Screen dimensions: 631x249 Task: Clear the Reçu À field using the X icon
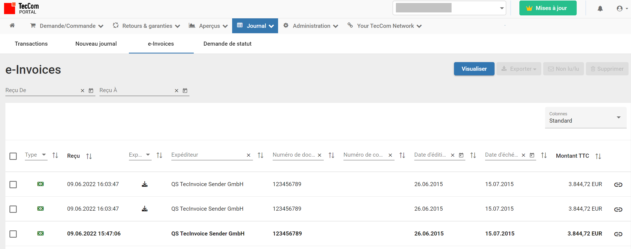pyautogui.click(x=176, y=90)
